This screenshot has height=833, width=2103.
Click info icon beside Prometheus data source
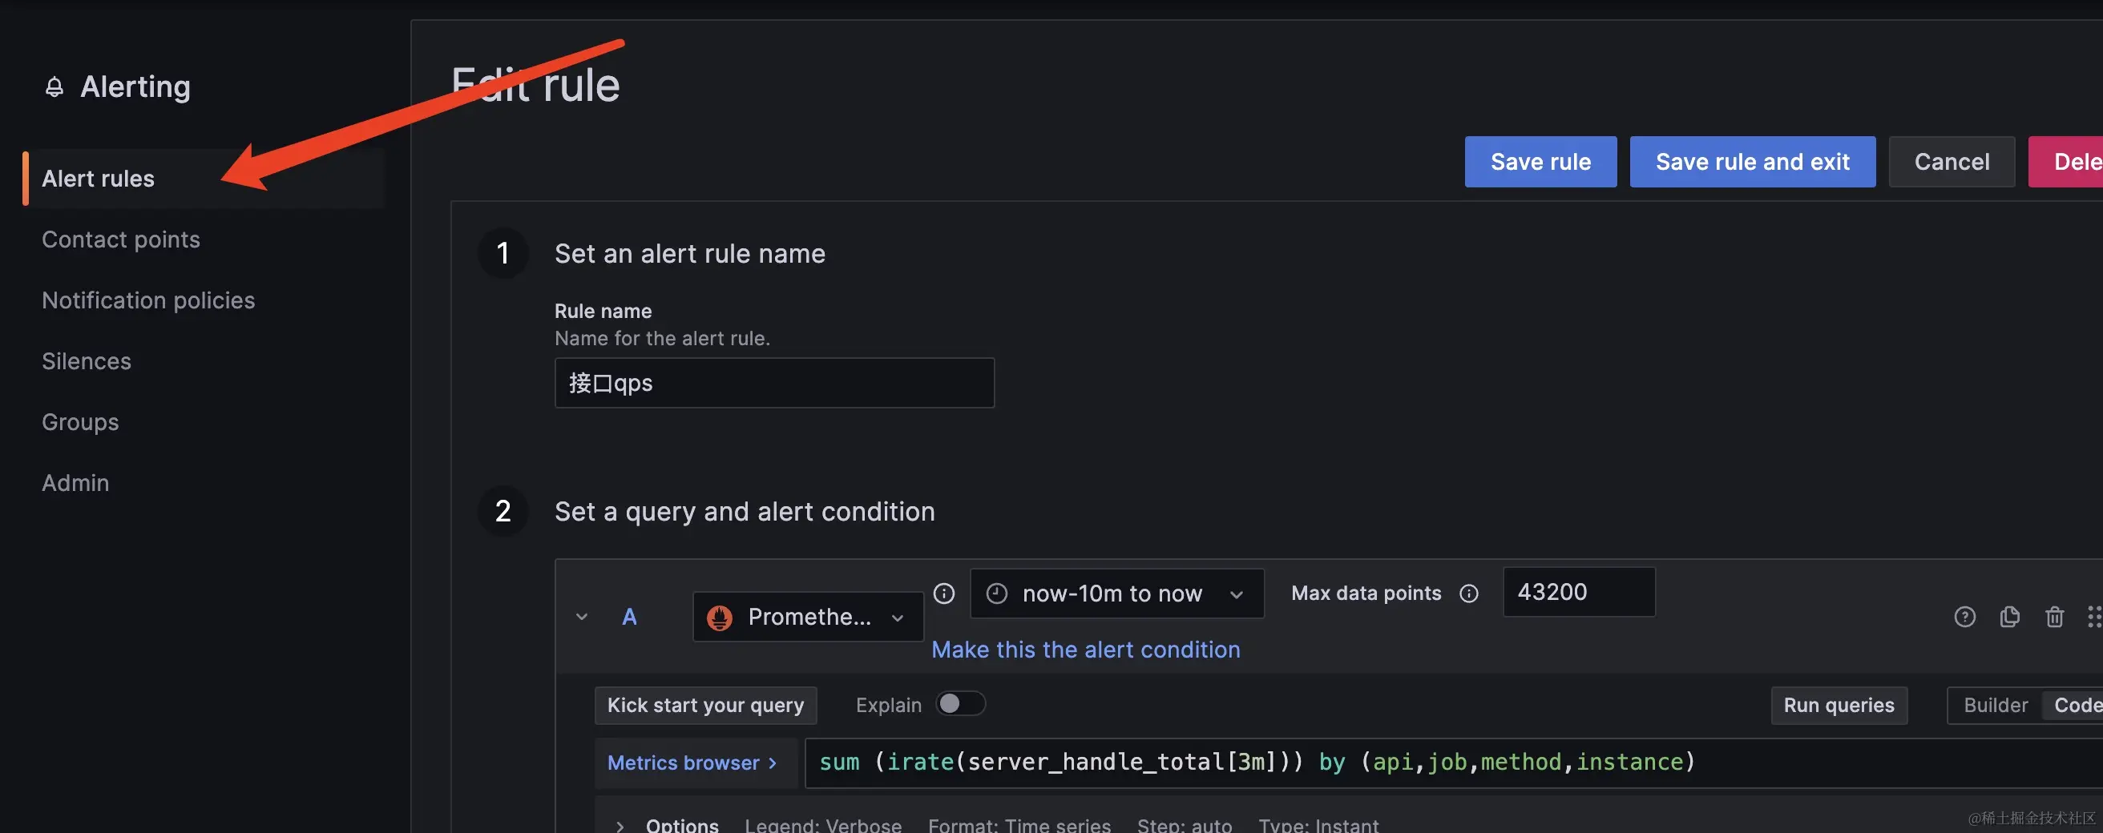[x=944, y=594]
